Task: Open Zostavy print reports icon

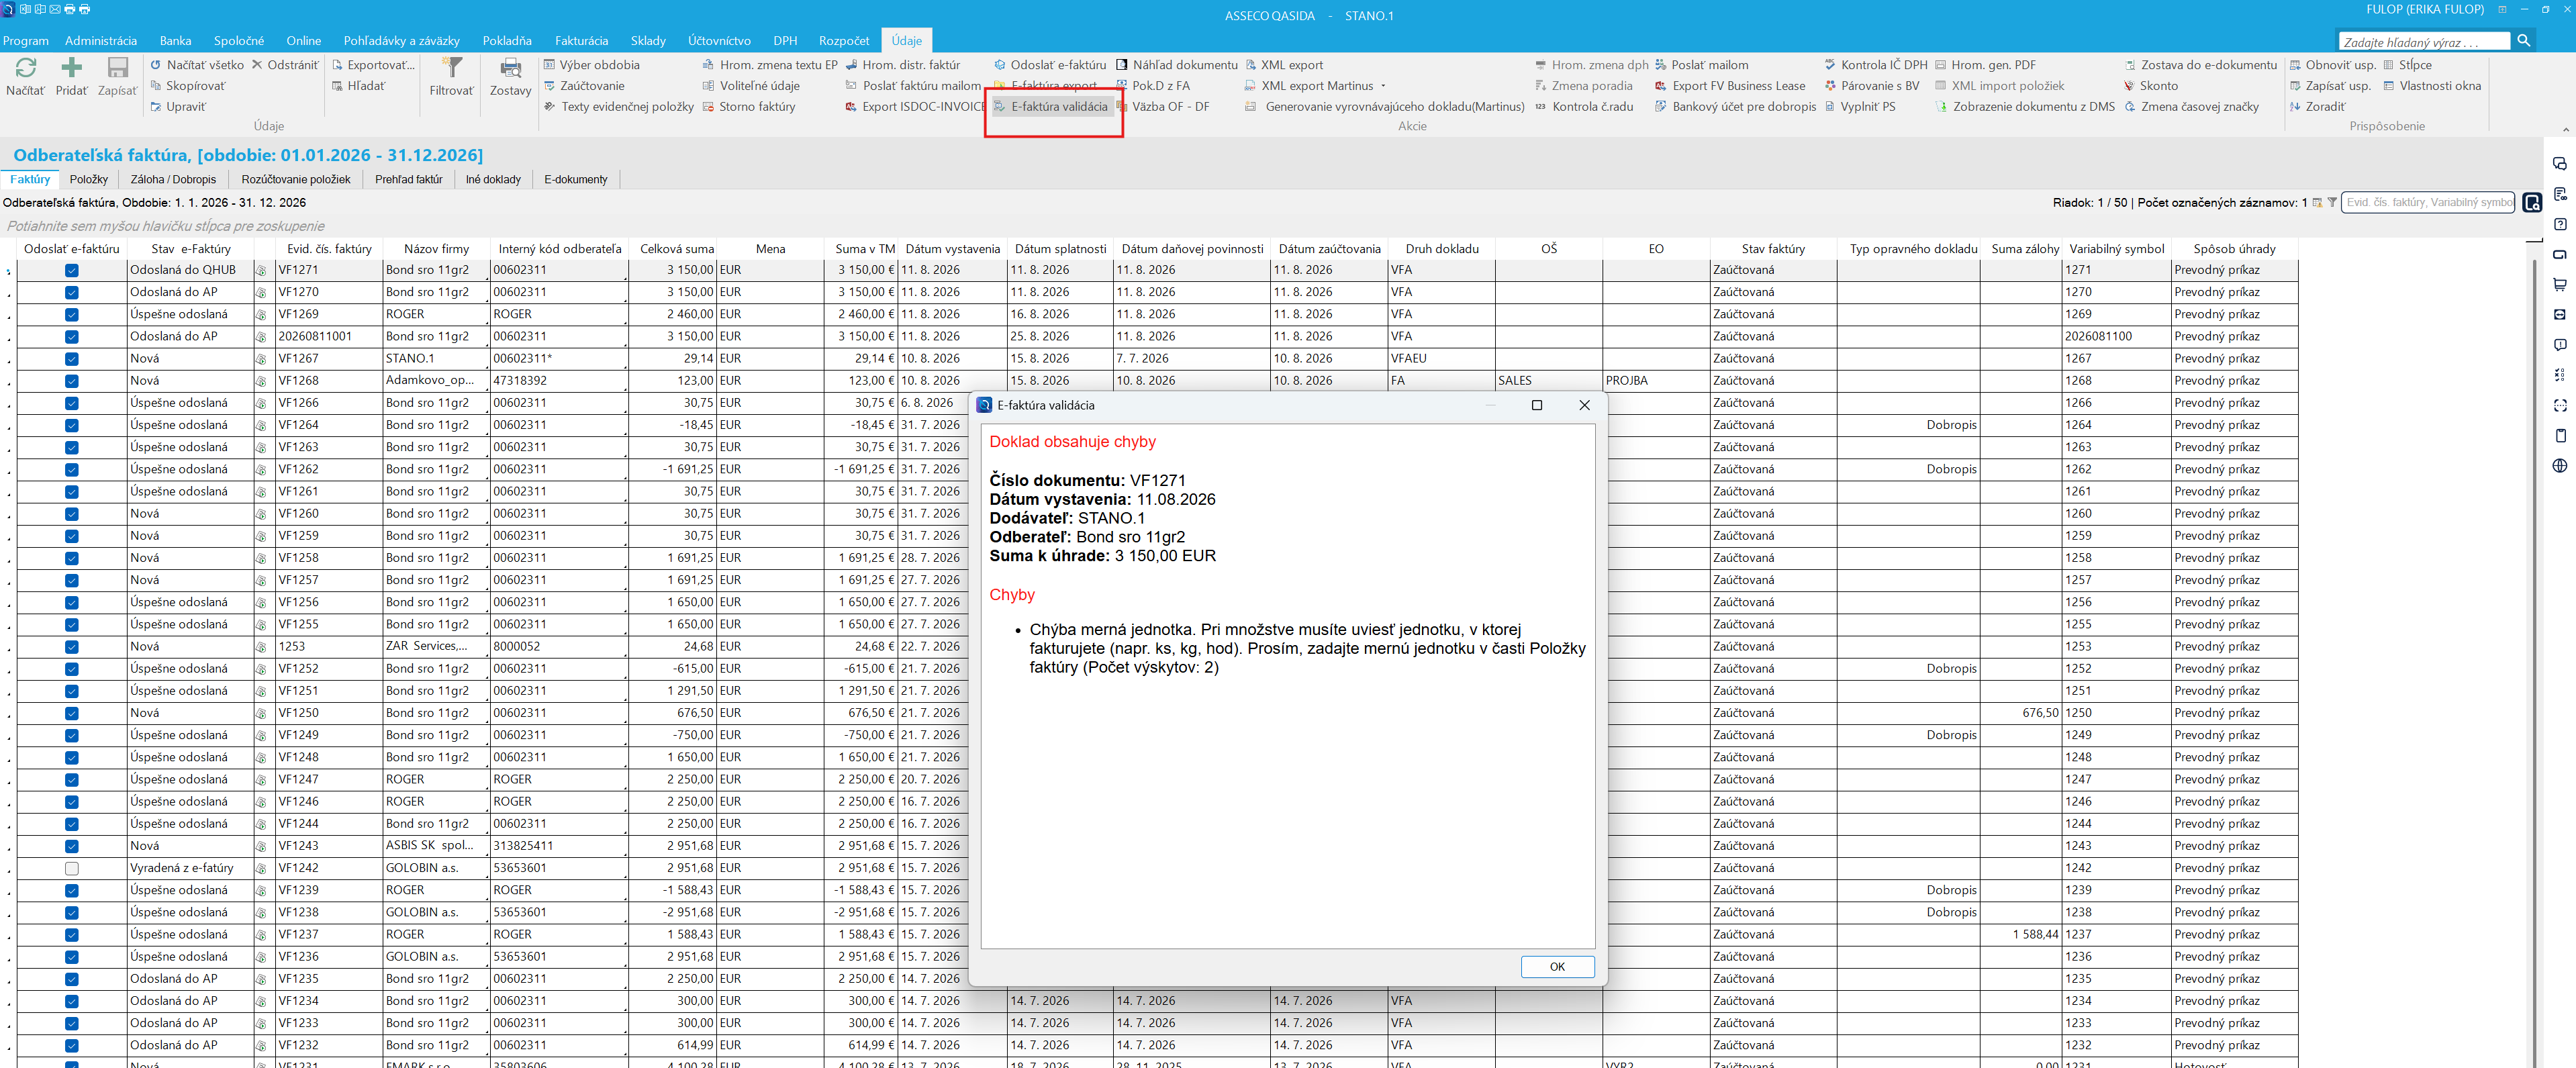Action: click(510, 68)
